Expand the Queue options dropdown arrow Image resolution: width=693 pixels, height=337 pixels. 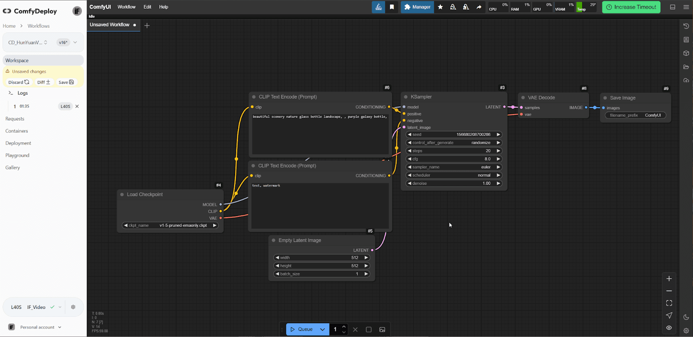[x=322, y=330]
